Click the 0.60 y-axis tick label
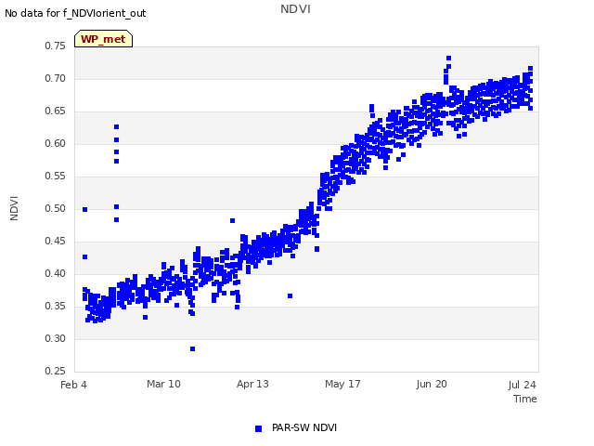Image resolution: width=594 pixels, height=446 pixels. 55,143
